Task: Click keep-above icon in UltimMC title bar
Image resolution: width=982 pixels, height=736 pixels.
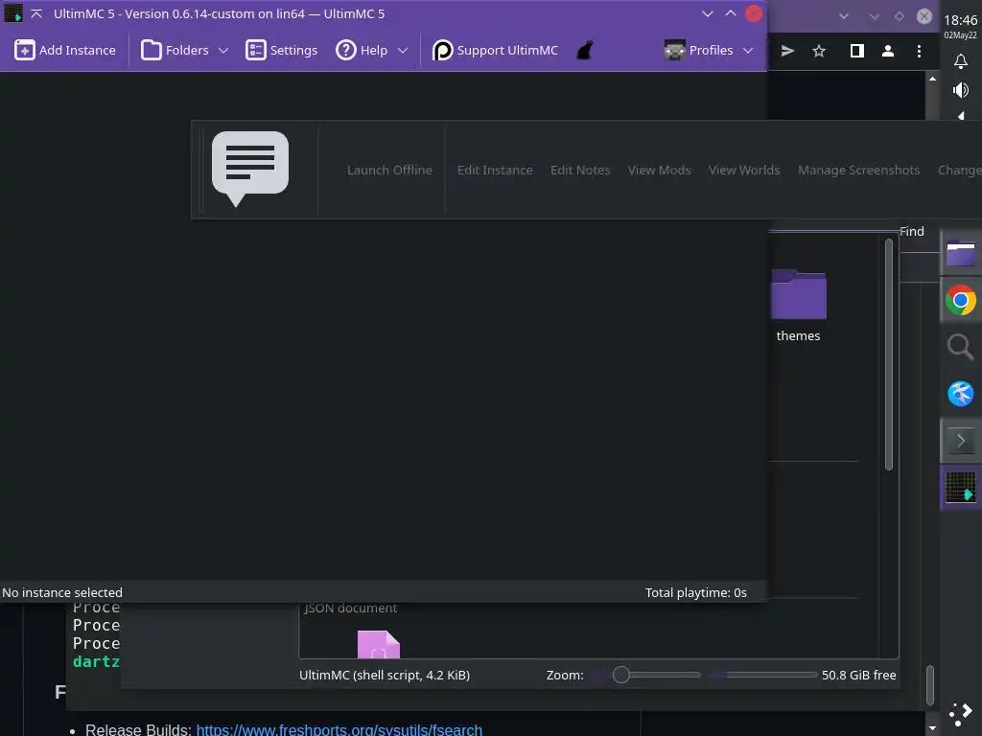Action: (x=36, y=13)
